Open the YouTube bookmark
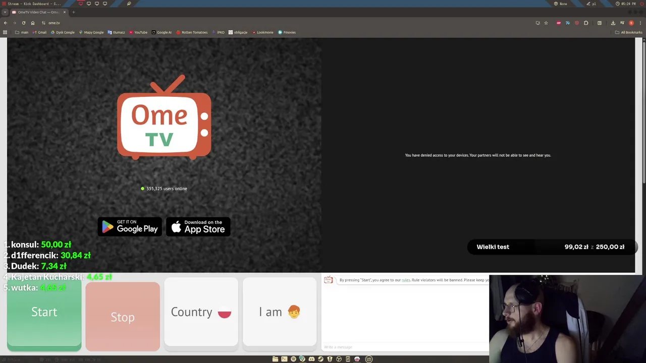 point(138,32)
